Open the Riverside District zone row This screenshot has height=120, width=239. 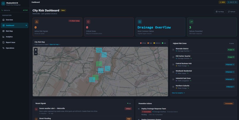(203, 50)
